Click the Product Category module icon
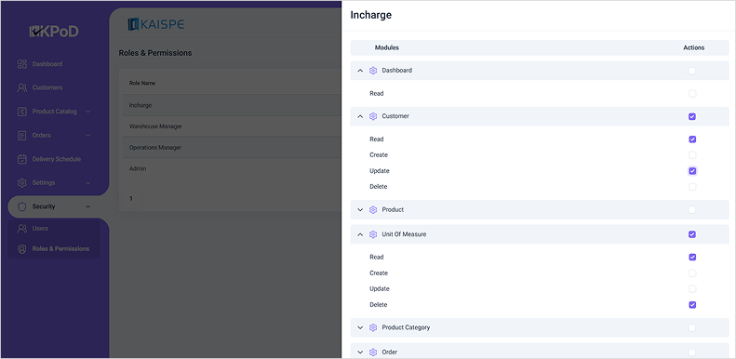This screenshot has width=736, height=359. [x=373, y=327]
